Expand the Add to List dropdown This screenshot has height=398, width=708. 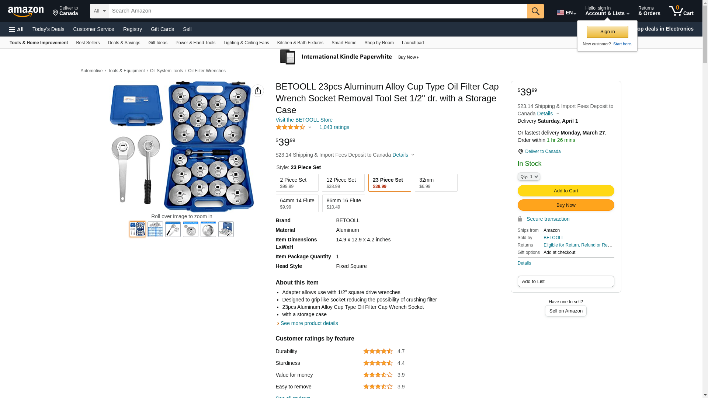pos(566,282)
